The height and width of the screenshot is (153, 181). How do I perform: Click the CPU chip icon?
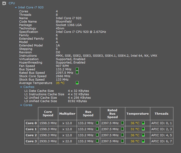pos(4,3)
